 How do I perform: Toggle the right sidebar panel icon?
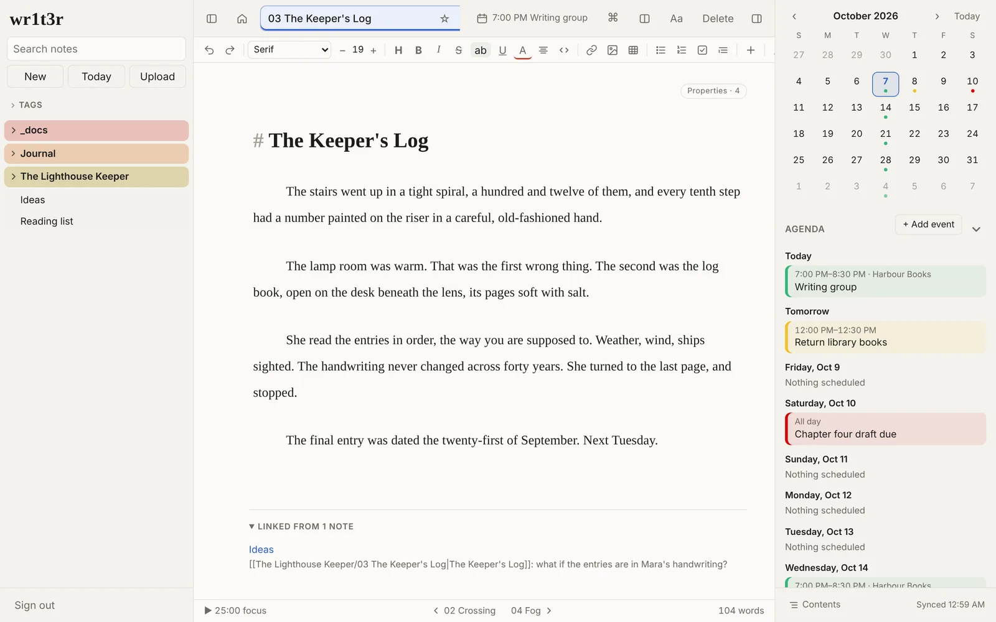757,19
